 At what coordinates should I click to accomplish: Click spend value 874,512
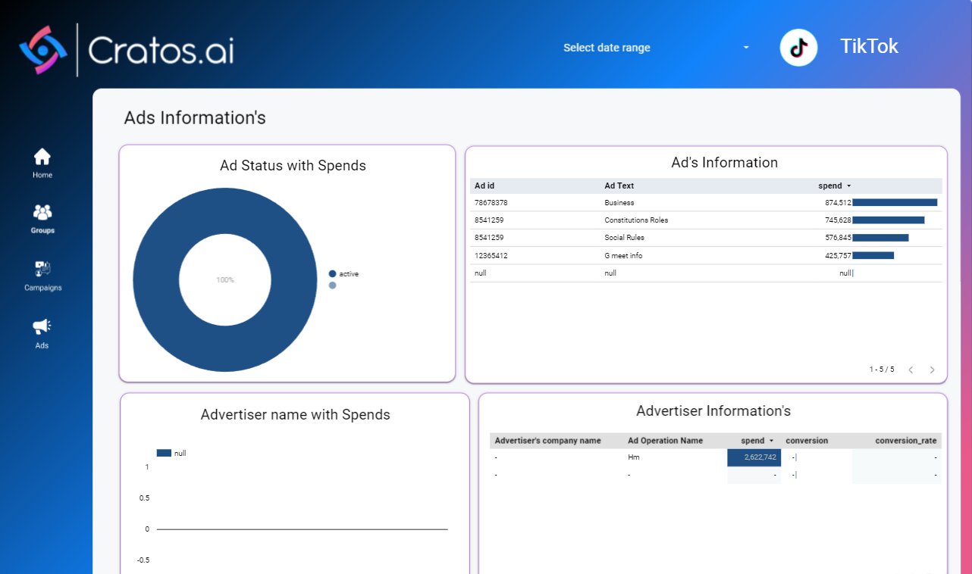pyautogui.click(x=839, y=203)
